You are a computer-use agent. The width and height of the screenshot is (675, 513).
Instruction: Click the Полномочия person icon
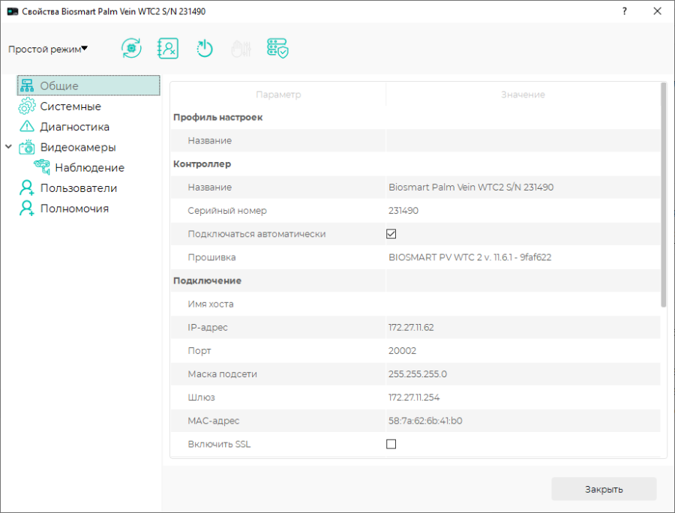(x=27, y=208)
